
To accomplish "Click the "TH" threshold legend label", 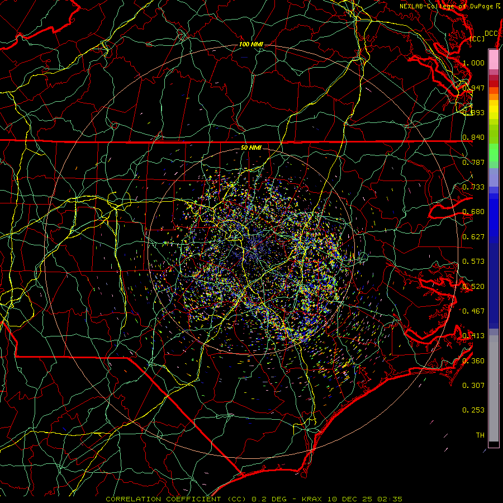I will click(480, 435).
